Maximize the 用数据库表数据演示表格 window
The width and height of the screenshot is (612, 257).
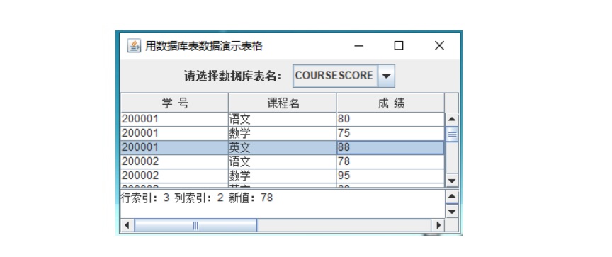pyautogui.click(x=399, y=46)
